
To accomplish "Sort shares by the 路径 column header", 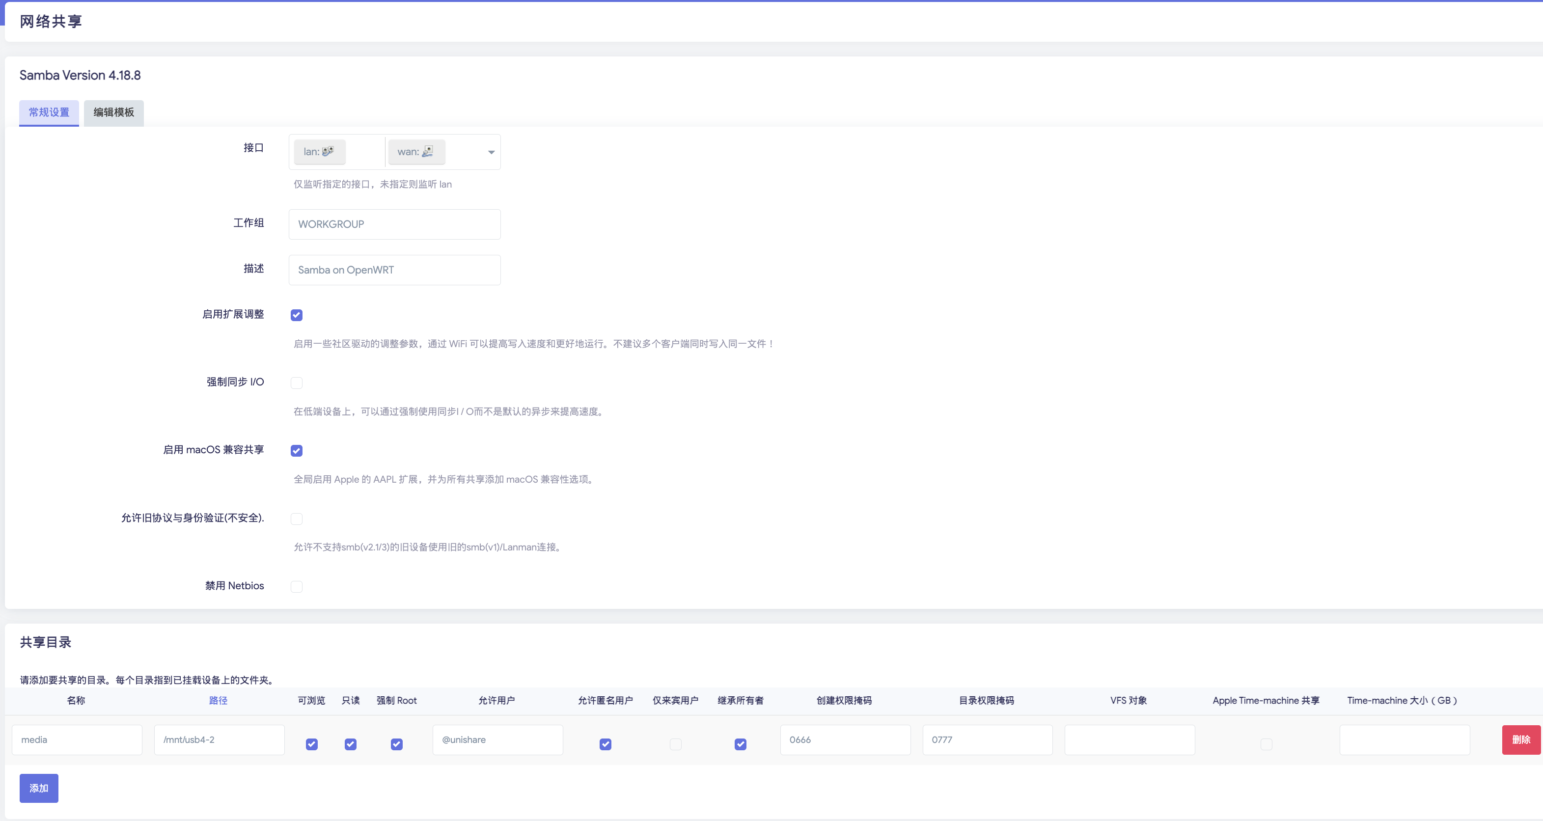I will tap(218, 700).
